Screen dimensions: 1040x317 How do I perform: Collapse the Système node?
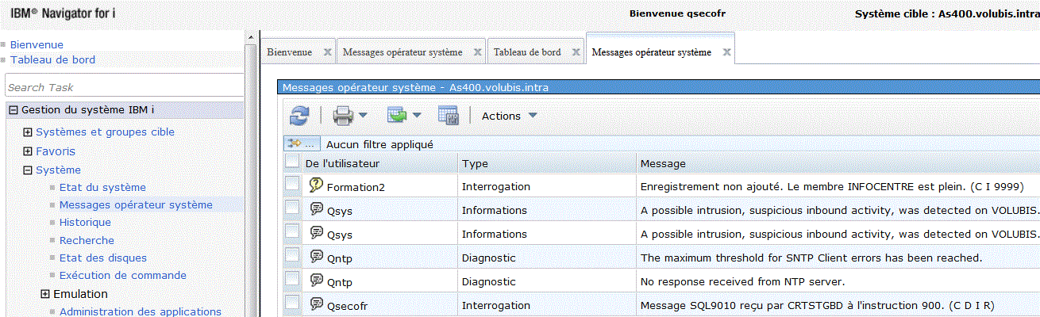pos(28,170)
